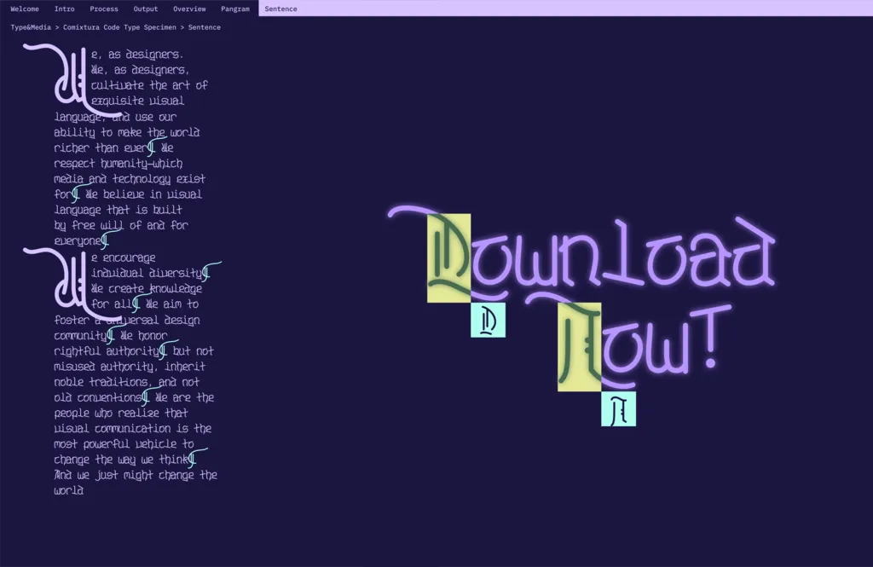Select the Output tab

tap(146, 9)
